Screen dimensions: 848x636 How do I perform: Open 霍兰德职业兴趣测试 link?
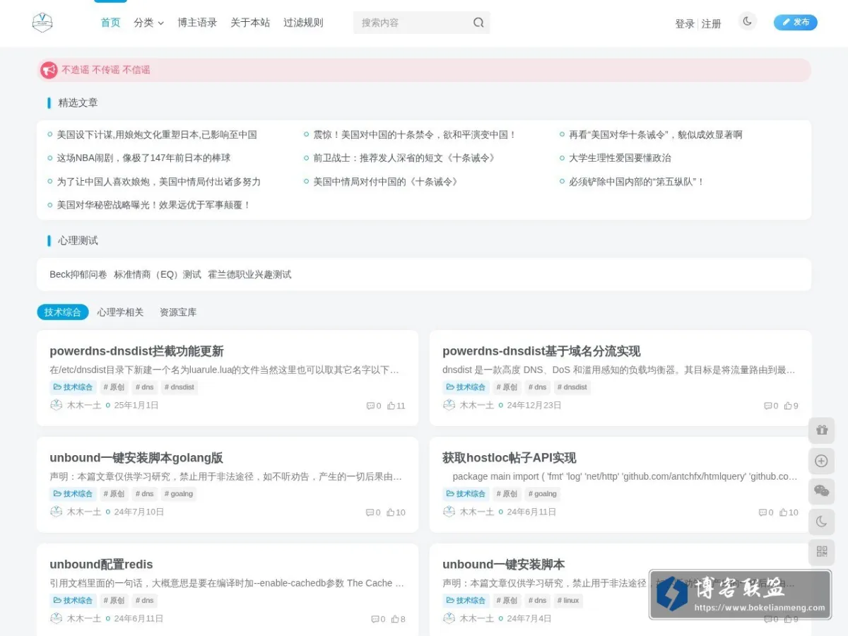[249, 274]
